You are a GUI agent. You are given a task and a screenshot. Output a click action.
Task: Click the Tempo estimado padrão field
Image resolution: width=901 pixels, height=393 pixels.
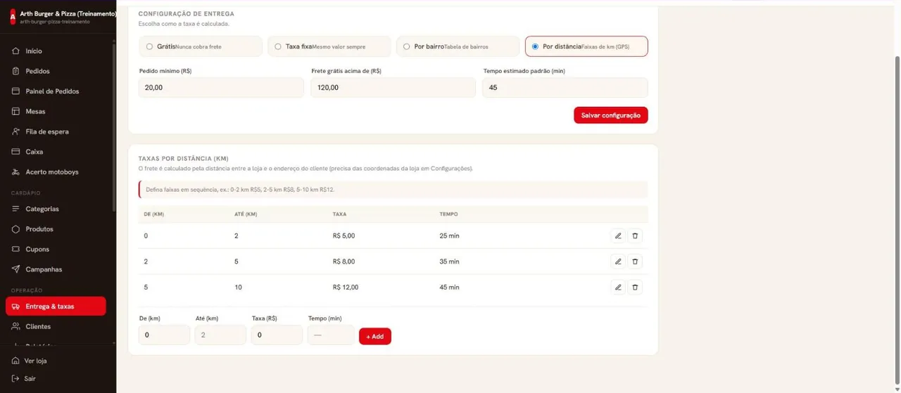click(565, 88)
